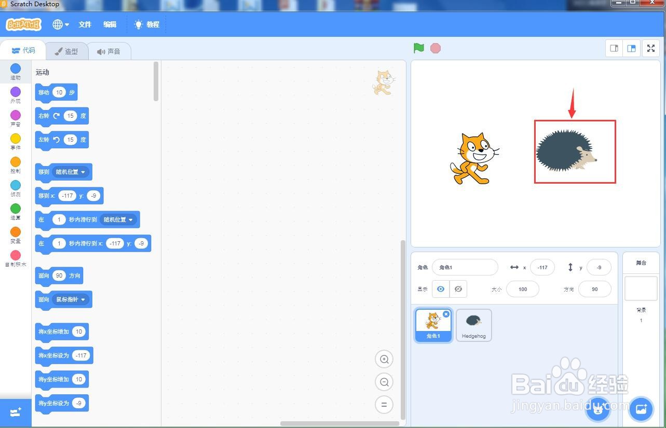The height and width of the screenshot is (428, 666).
Task: Select the 运动 blue category circle
Action: (16, 68)
